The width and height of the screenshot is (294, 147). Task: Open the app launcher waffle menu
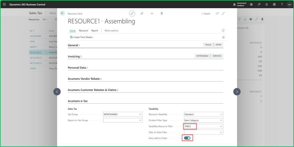[4, 4]
